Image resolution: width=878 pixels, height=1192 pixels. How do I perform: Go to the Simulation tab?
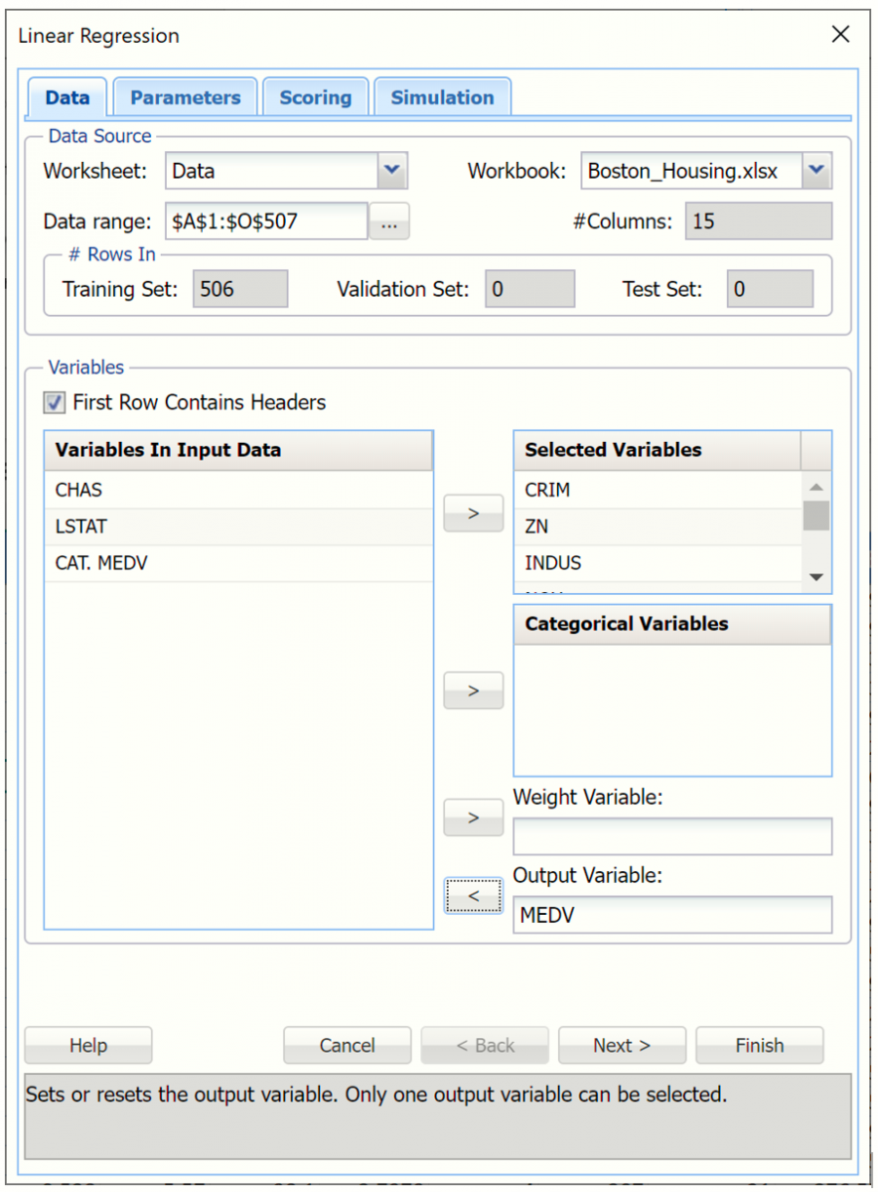[442, 97]
